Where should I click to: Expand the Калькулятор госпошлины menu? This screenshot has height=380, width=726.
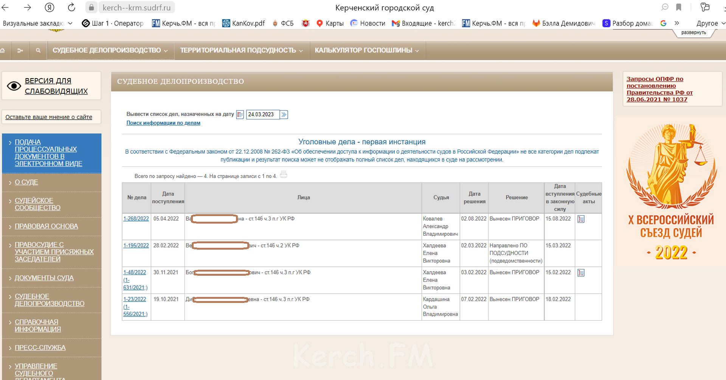click(x=366, y=50)
